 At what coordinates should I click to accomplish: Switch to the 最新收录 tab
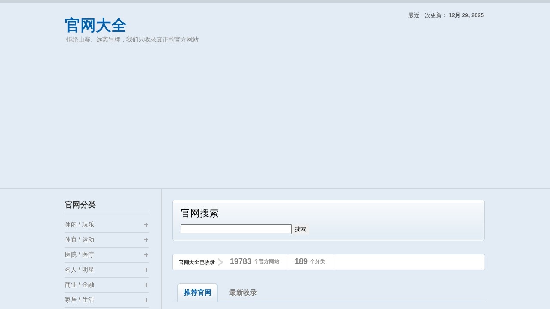point(243,293)
